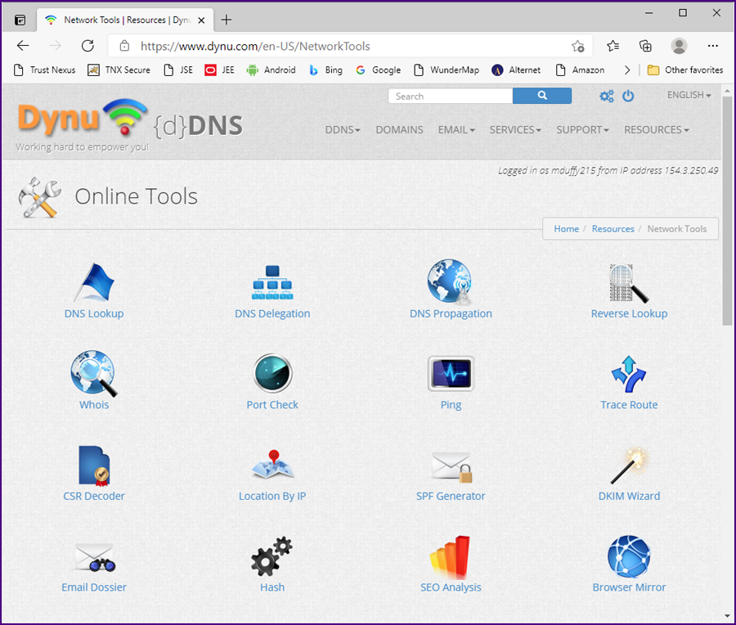The image size is (736, 625).
Task: Open the CSR Decoder certificate icon
Action: [94, 465]
